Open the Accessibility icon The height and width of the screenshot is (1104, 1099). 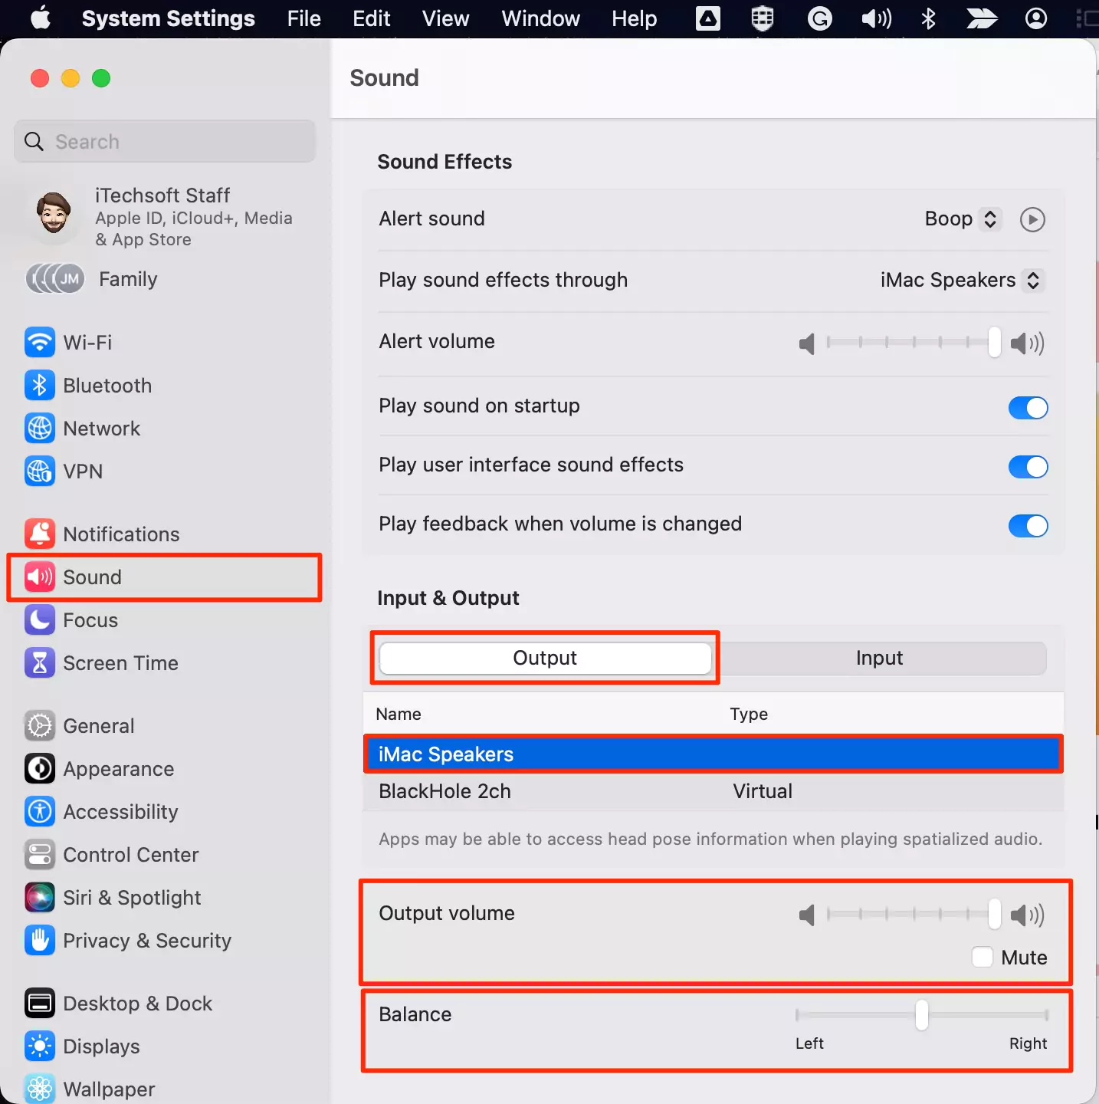coord(40,811)
